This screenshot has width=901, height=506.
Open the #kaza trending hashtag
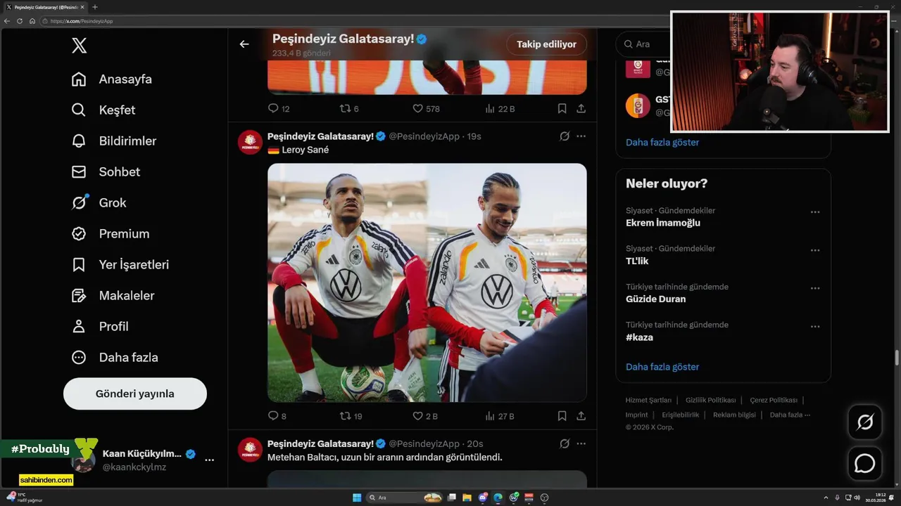pos(639,337)
